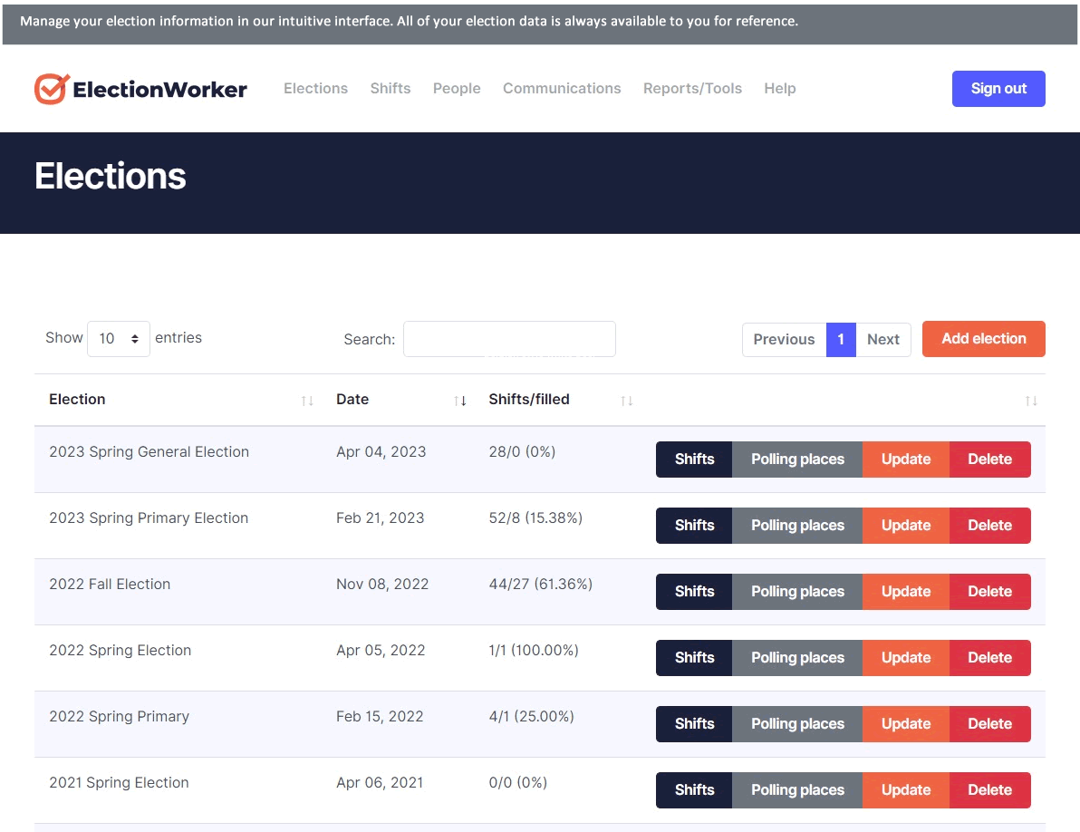This screenshot has width=1080, height=832.
Task: Go to People in the navigation
Action: (x=457, y=89)
